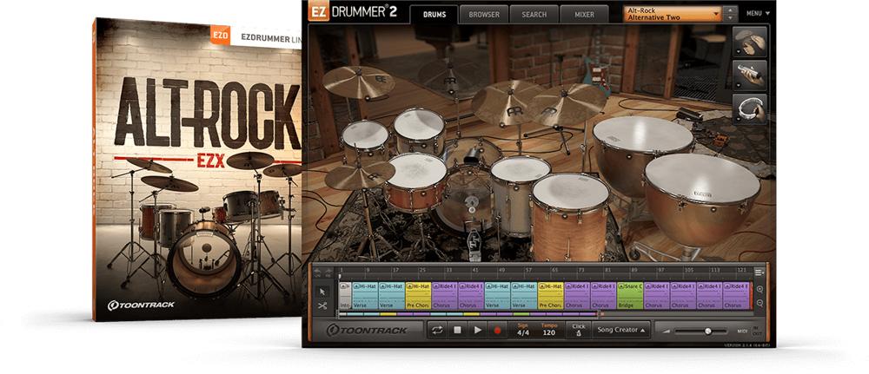This screenshot has width=869, height=374.
Task: Click the Toontrack logo on product box
Action: (142, 305)
